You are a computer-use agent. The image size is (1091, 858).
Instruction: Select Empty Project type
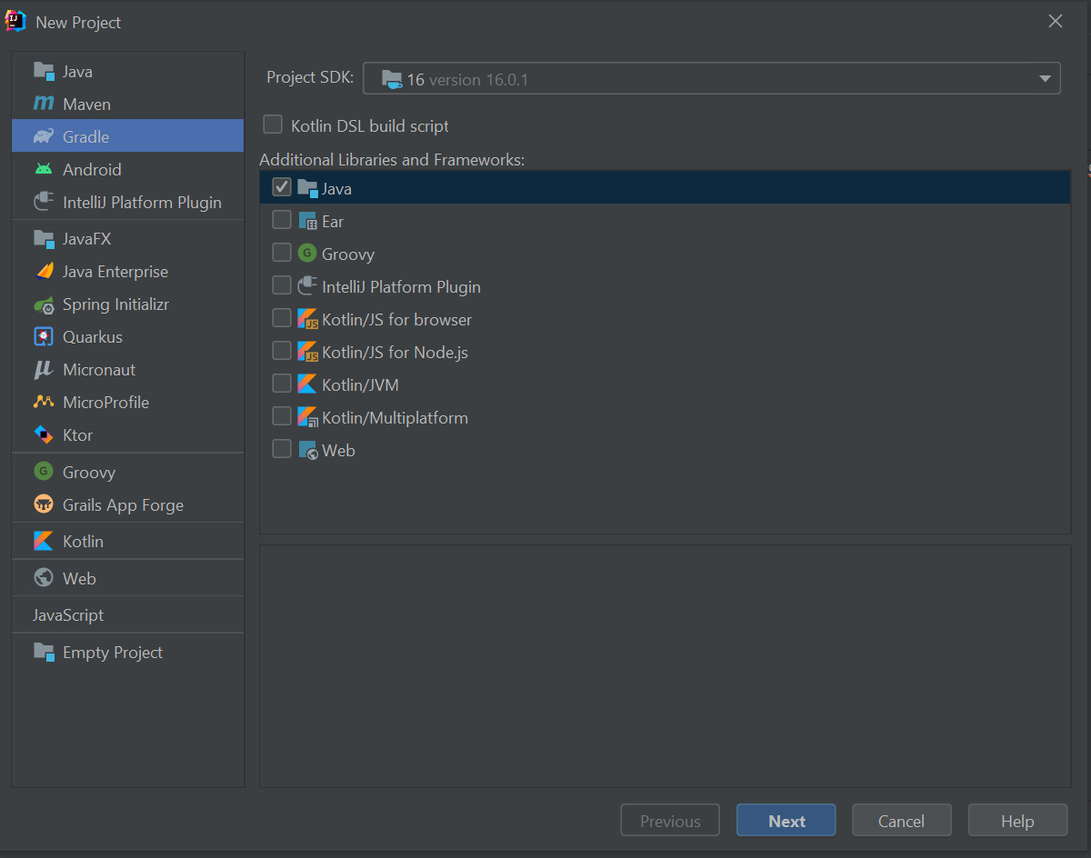point(127,652)
